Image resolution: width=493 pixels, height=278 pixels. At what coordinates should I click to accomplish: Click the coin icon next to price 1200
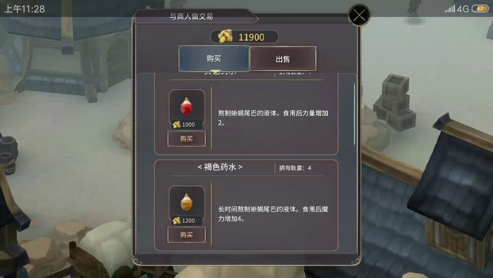(176, 221)
